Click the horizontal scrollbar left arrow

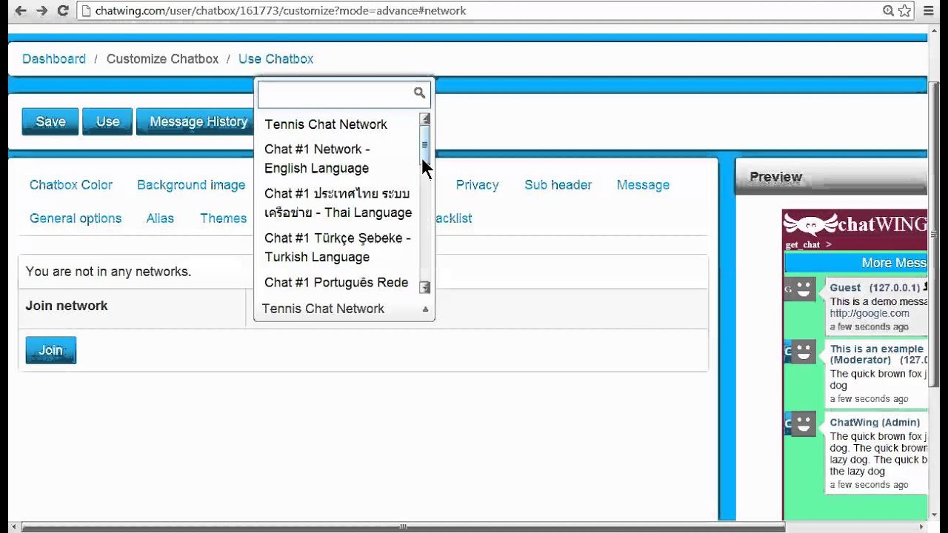tap(13, 528)
